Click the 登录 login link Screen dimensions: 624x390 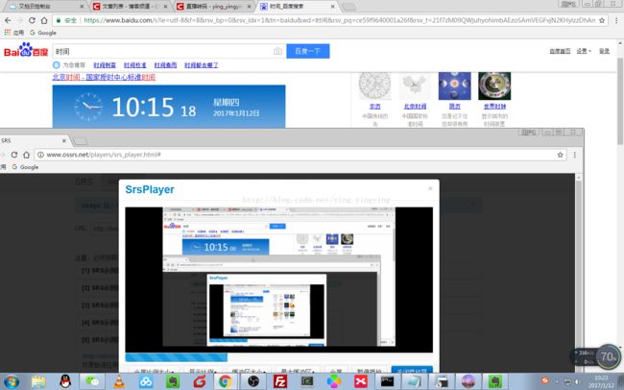[x=604, y=51]
